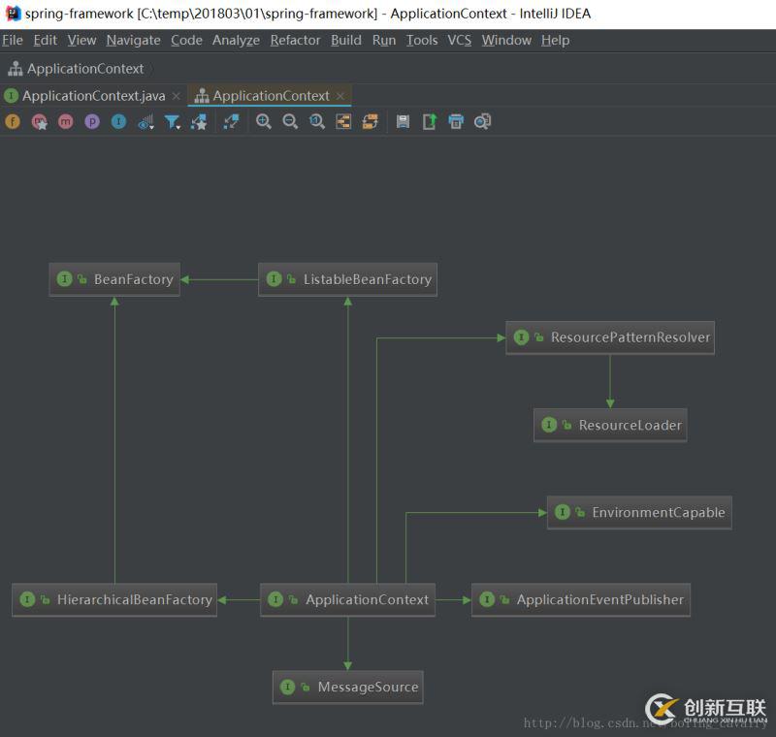The width and height of the screenshot is (776, 737).
Task: Toggle the Properties display icon
Action: [x=92, y=121]
